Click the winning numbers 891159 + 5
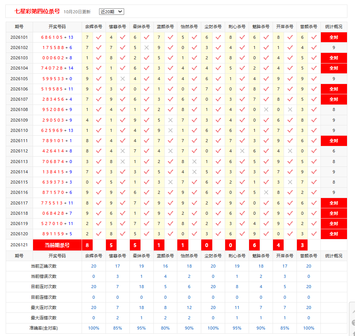Screen dimensions: 355x336 57,234
